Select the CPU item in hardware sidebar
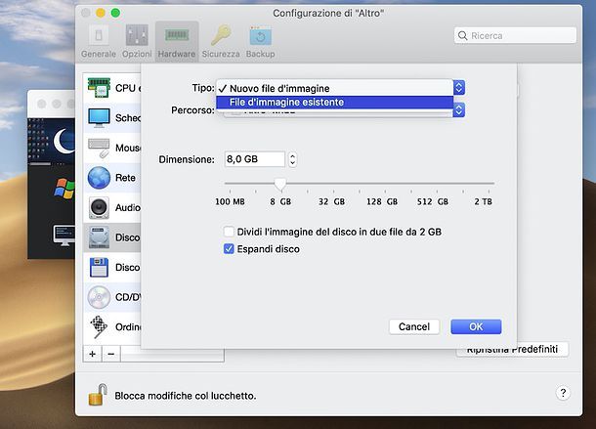The height and width of the screenshot is (429, 596). pos(110,88)
